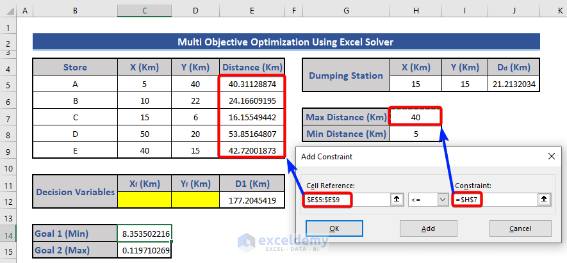
Task: Click the OK button in Add Constraint
Action: coord(333,228)
